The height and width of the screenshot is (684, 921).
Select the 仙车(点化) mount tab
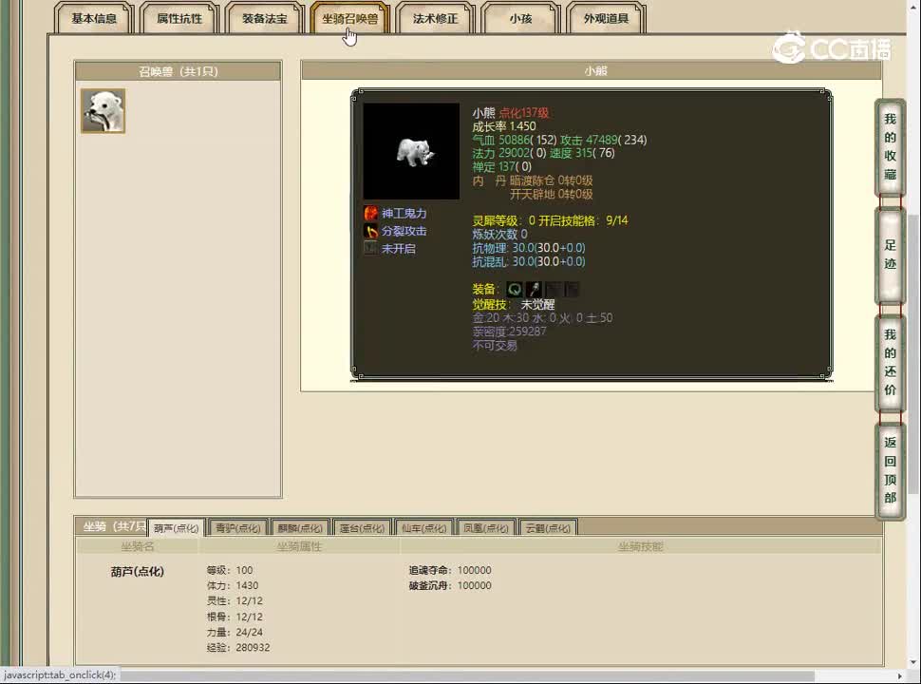[x=423, y=527]
